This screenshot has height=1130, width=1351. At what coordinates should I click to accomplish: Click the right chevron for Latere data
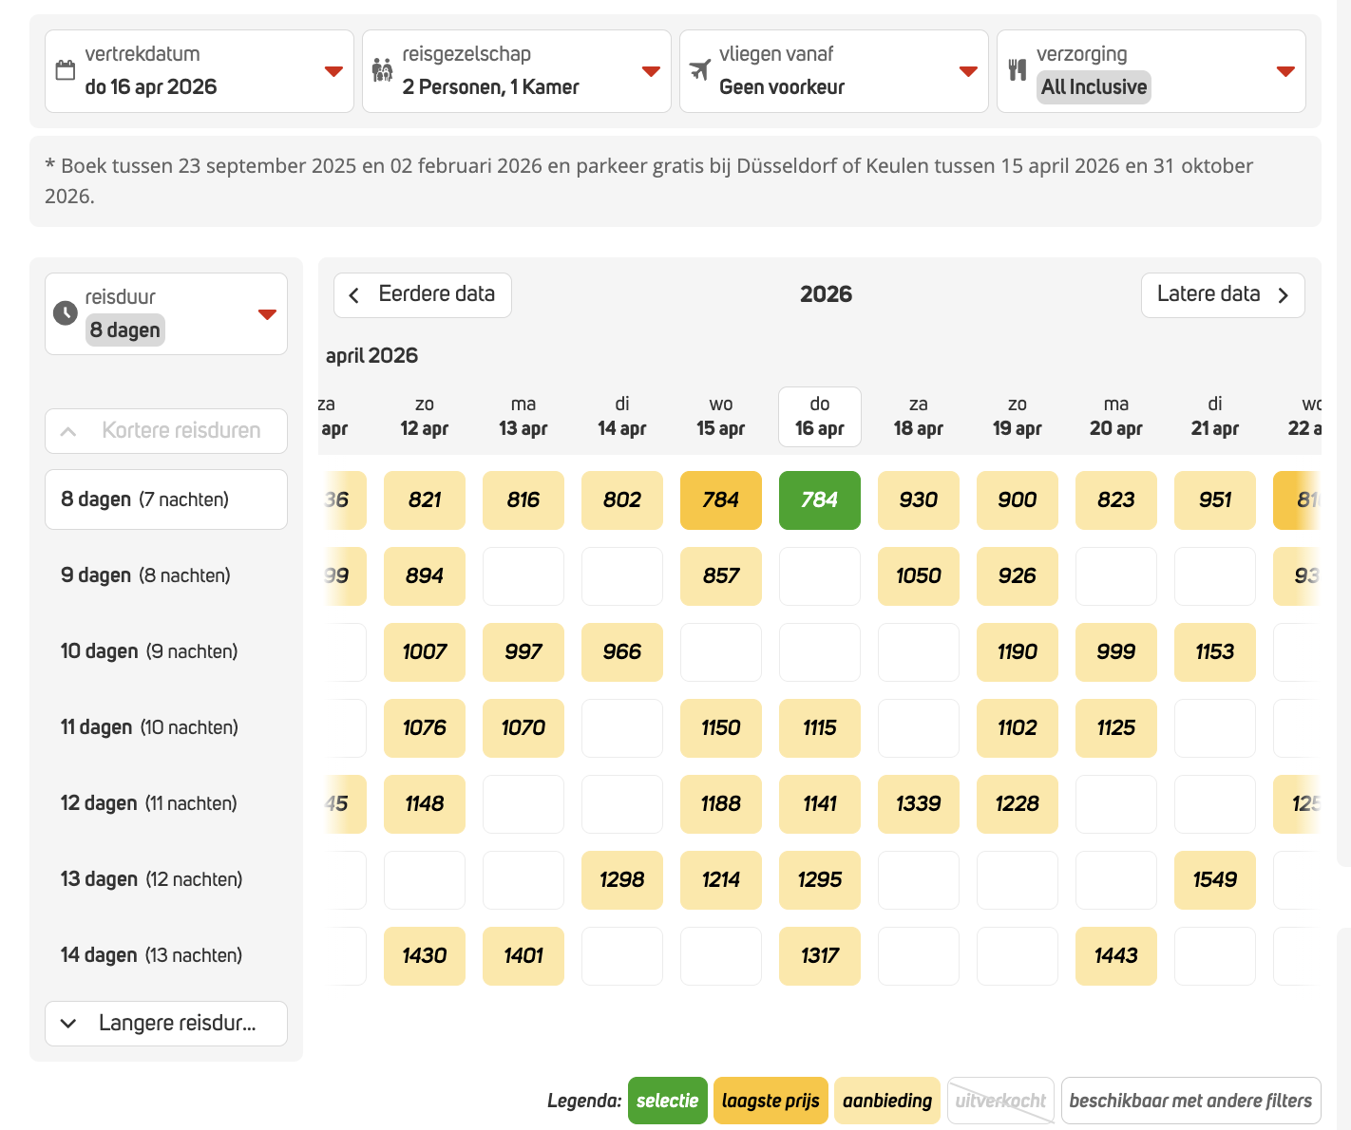click(1283, 295)
